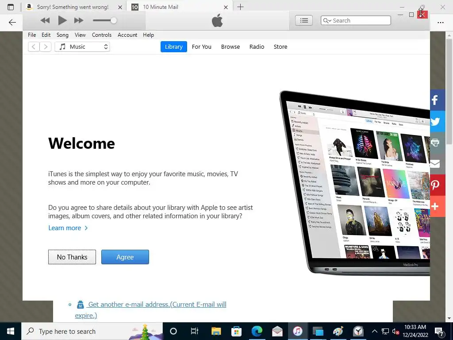Viewport: 453px width, 340px height.
Task: Open the Music media type dropdown
Action: (82, 46)
